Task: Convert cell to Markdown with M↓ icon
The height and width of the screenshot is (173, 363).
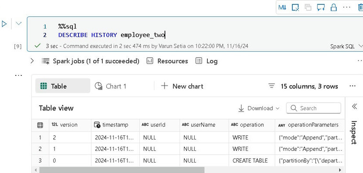Action: pyautogui.click(x=282, y=7)
